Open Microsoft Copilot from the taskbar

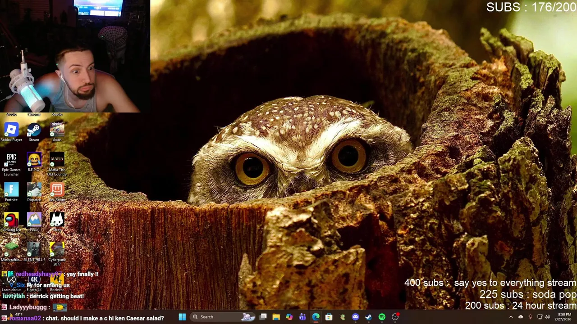tap(289, 317)
